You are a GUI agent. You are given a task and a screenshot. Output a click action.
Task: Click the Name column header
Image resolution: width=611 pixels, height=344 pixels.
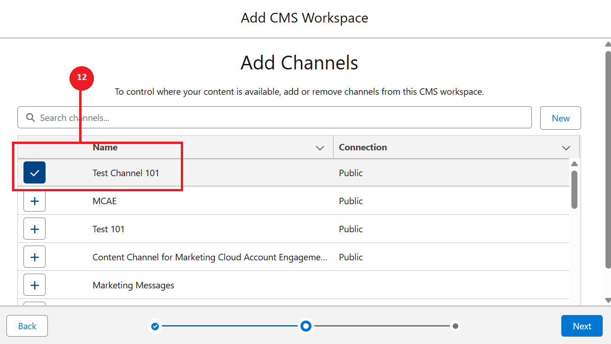[x=105, y=147]
